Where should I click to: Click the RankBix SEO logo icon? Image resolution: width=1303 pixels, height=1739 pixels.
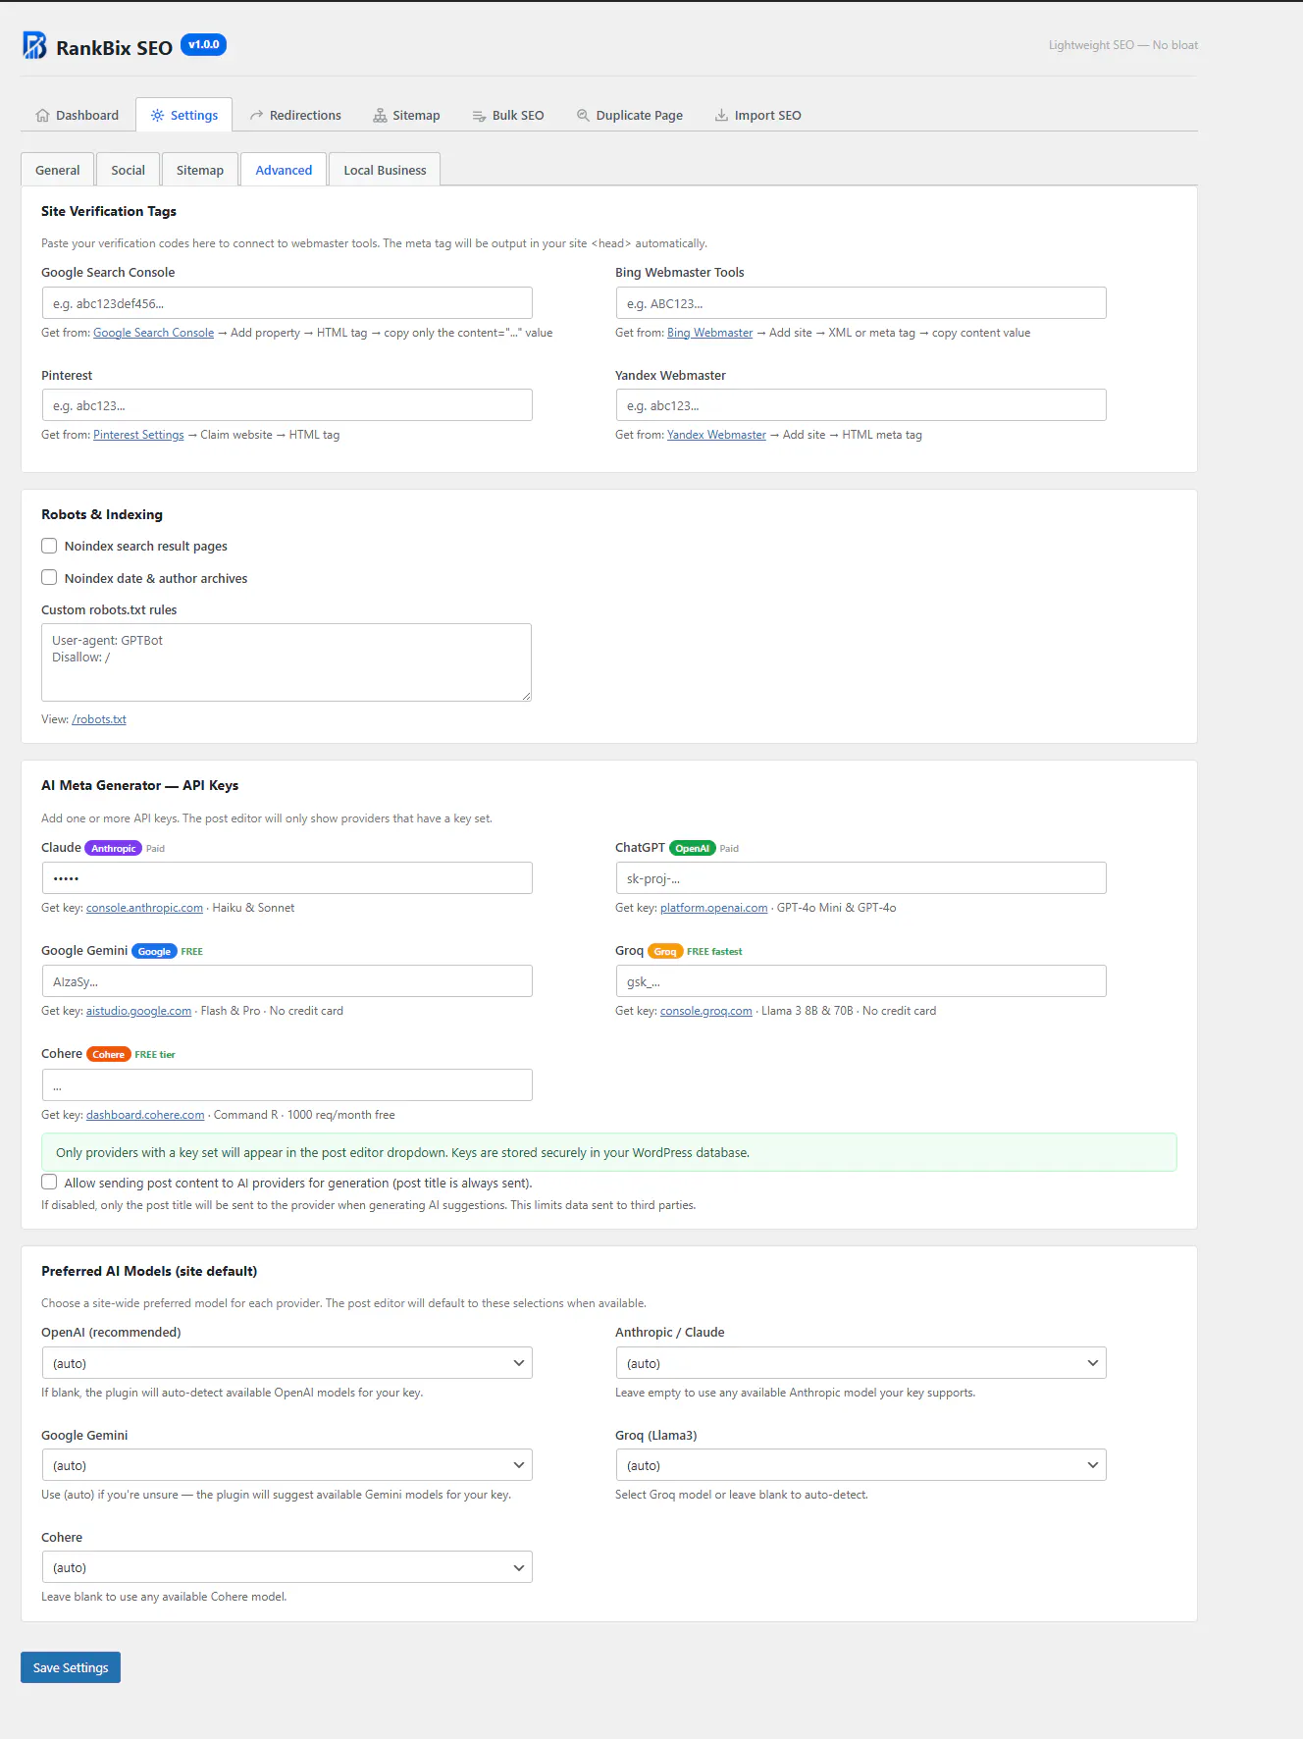tap(34, 45)
